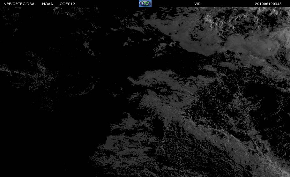Click the NOAA label
This screenshot has width=290, height=177.
pos(48,4)
